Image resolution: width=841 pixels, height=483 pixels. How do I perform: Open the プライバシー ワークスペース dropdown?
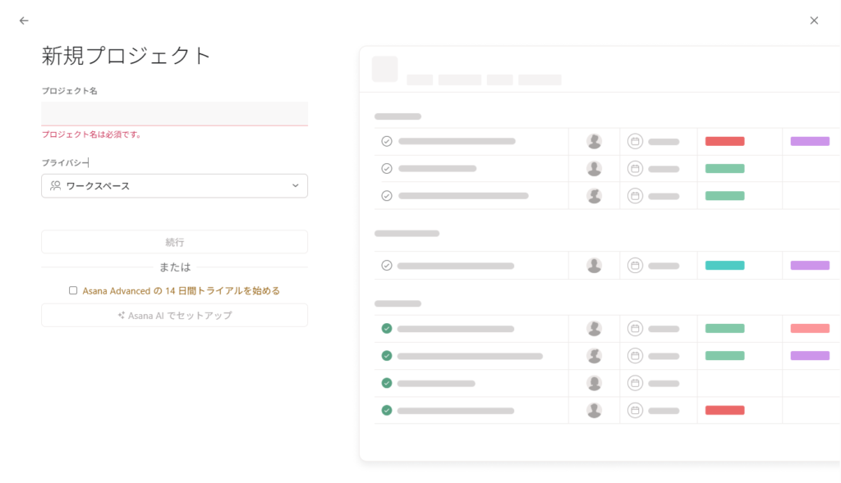[x=174, y=186]
